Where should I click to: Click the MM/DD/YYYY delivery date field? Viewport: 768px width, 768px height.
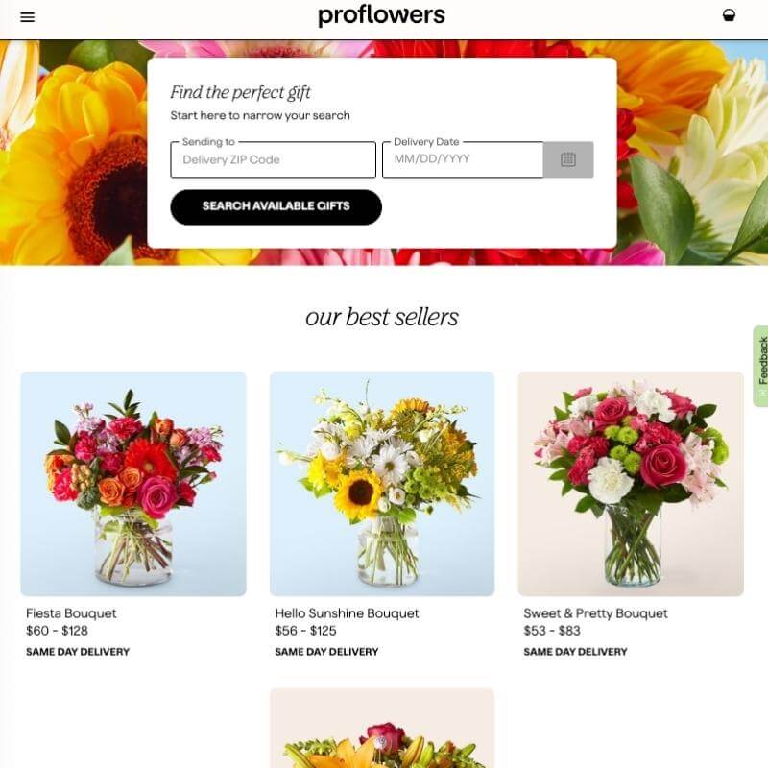click(x=463, y=159)
